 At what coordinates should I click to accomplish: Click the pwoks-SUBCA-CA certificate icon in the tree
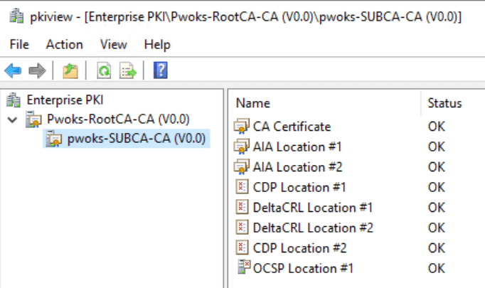point(54,139)
